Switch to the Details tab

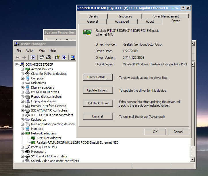[x=93, y=16]
